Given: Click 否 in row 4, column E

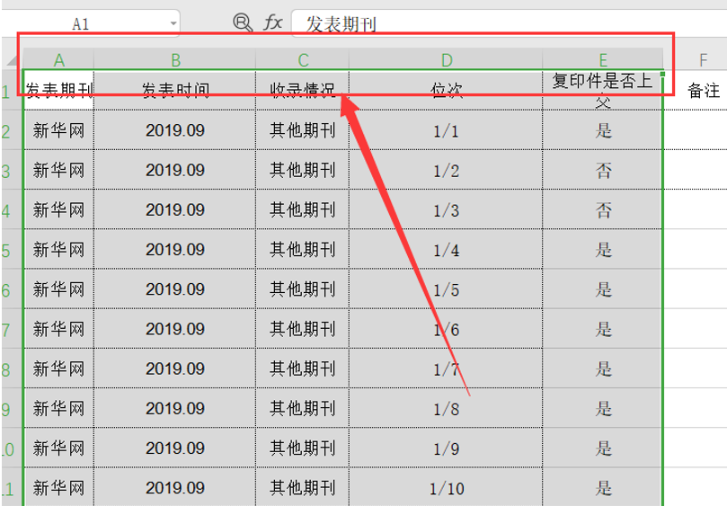Looking at the screenshot, I should point(603,209).
